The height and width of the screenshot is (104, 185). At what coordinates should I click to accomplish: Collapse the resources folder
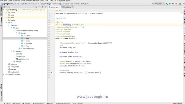point(11,51)
